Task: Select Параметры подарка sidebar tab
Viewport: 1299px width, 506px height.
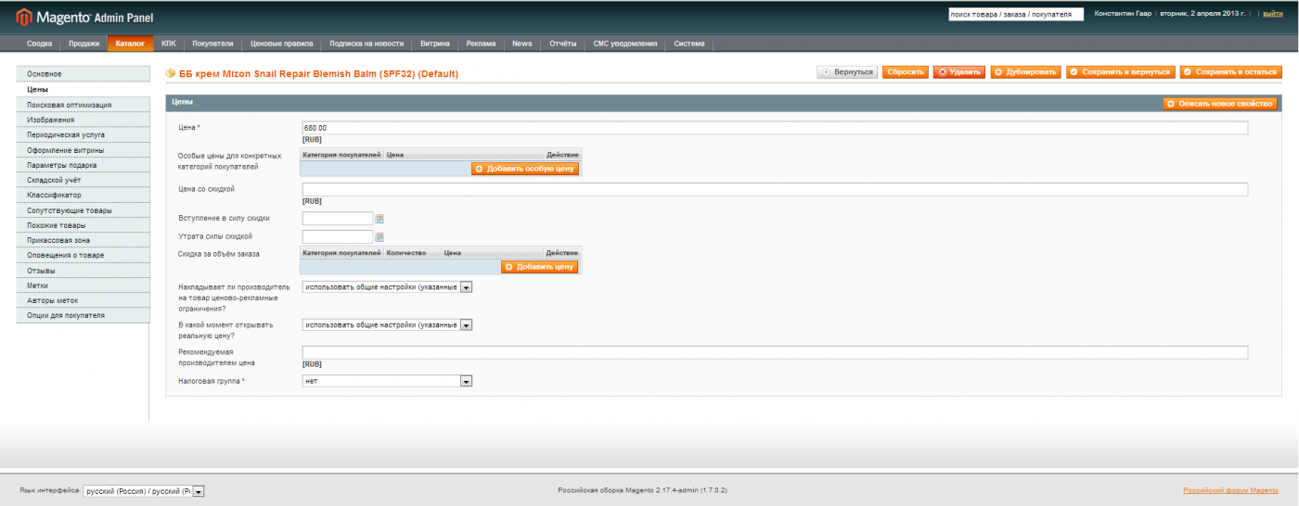Action: (83, 165)
